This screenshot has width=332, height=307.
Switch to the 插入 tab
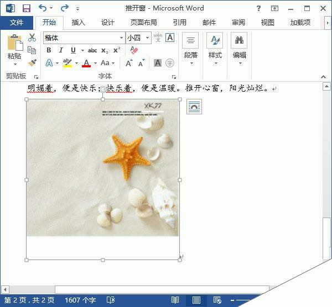78,23
